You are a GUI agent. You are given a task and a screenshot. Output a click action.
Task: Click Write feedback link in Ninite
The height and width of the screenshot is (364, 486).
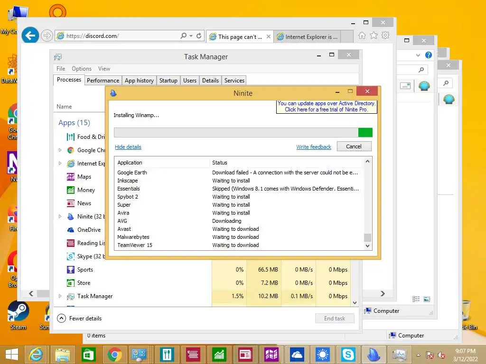click(x=314, y=147)
